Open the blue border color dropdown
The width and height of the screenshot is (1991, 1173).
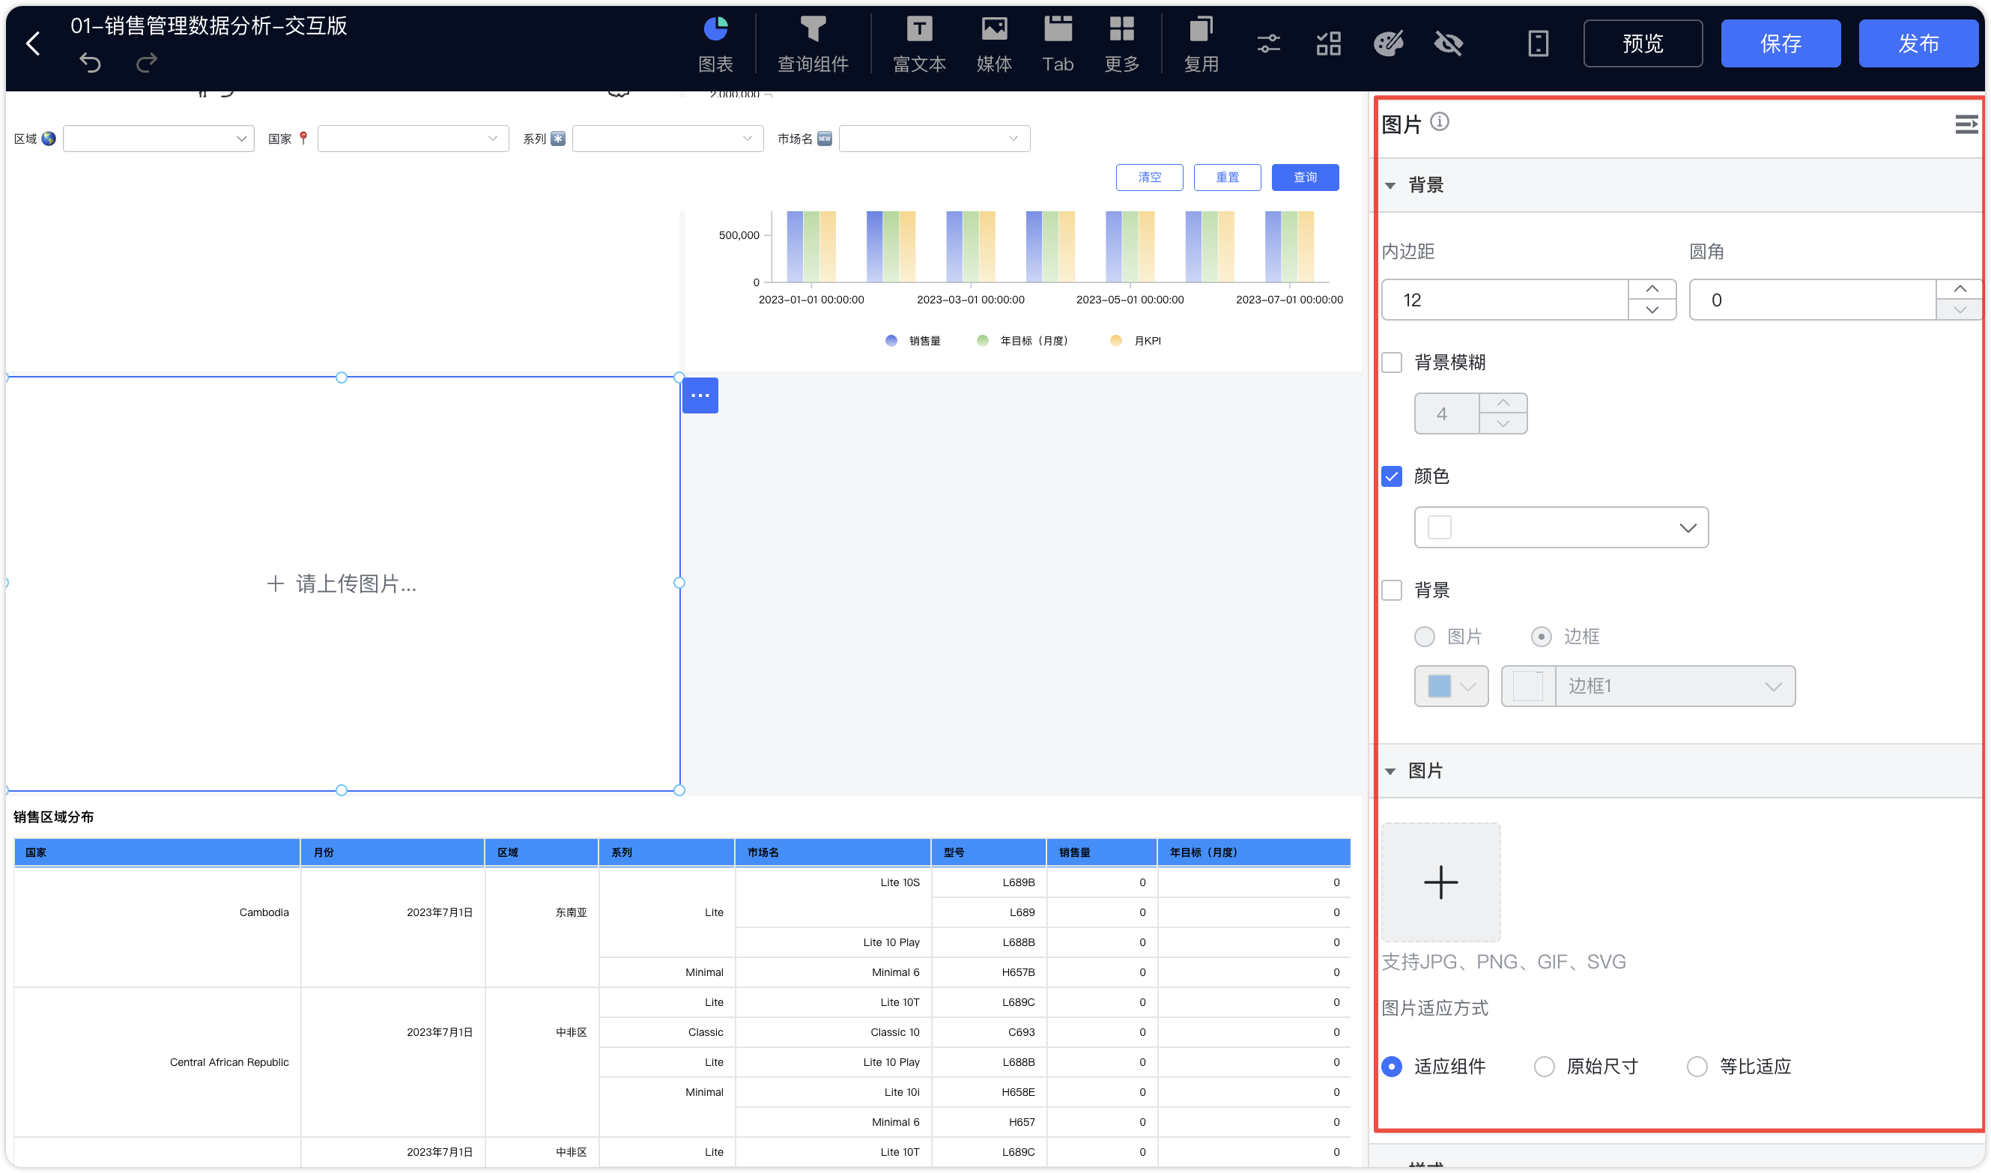click(1451, 686)
